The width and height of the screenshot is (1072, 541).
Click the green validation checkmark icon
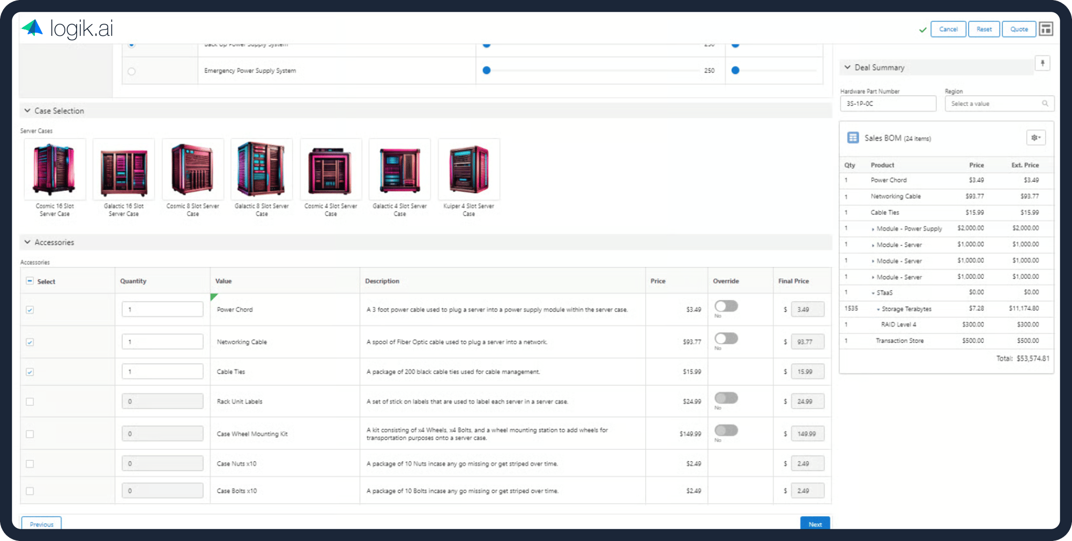tap(922, 29)
